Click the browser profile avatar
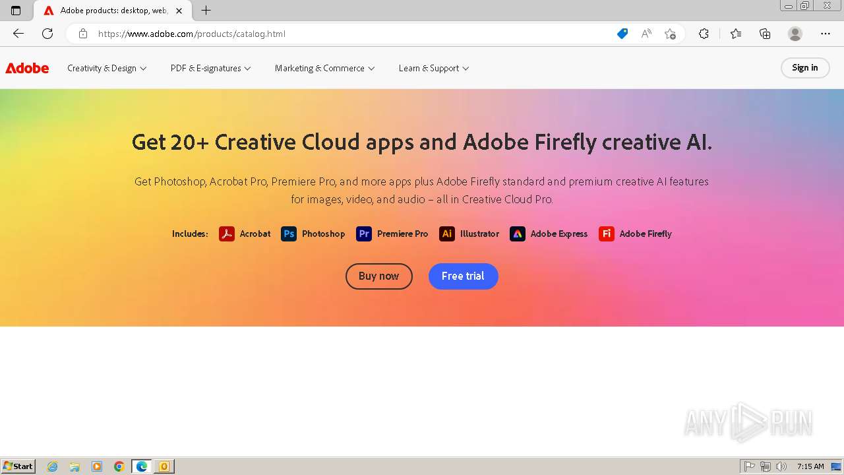 point(795,34)
